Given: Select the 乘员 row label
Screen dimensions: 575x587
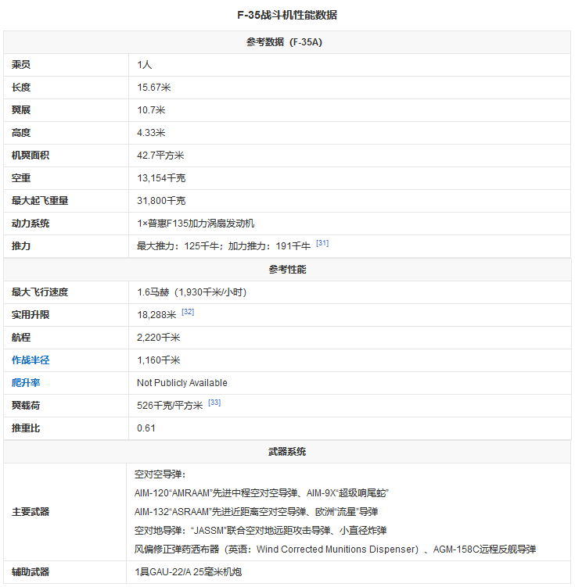Looking at the screenshot, I should (21, 65).
